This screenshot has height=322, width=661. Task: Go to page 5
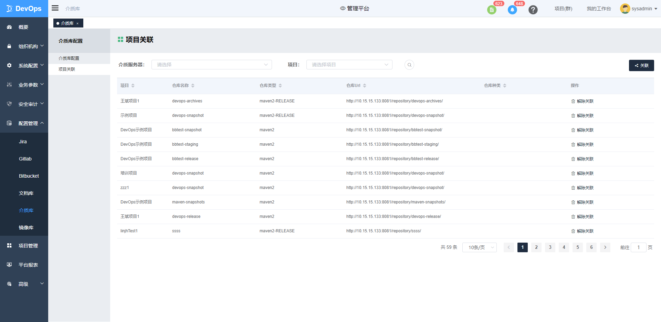tap(578, 247)
